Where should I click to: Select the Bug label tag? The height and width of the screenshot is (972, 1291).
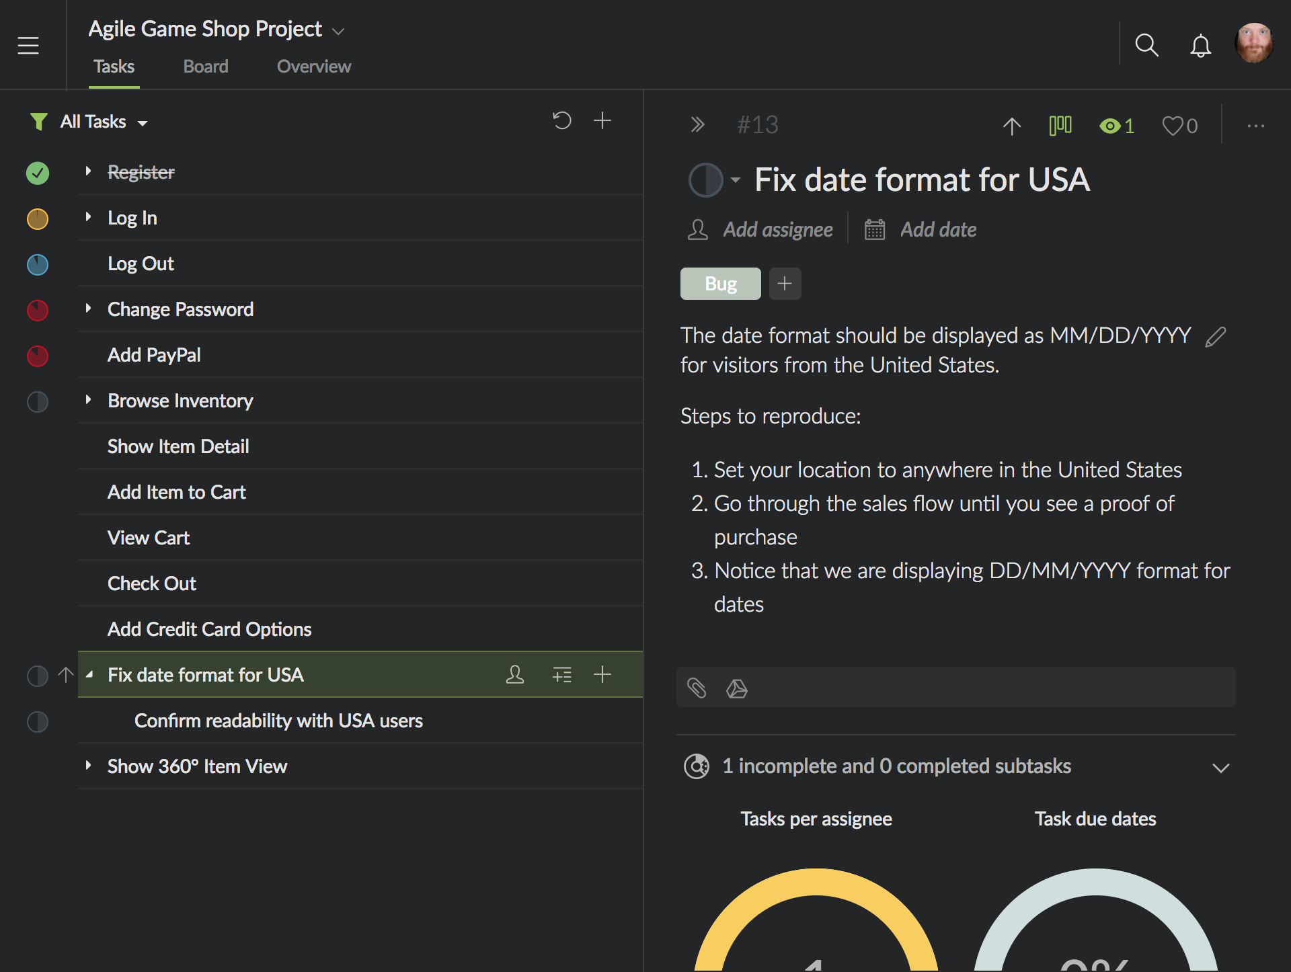pyautogui.click(x=721, y=284)
